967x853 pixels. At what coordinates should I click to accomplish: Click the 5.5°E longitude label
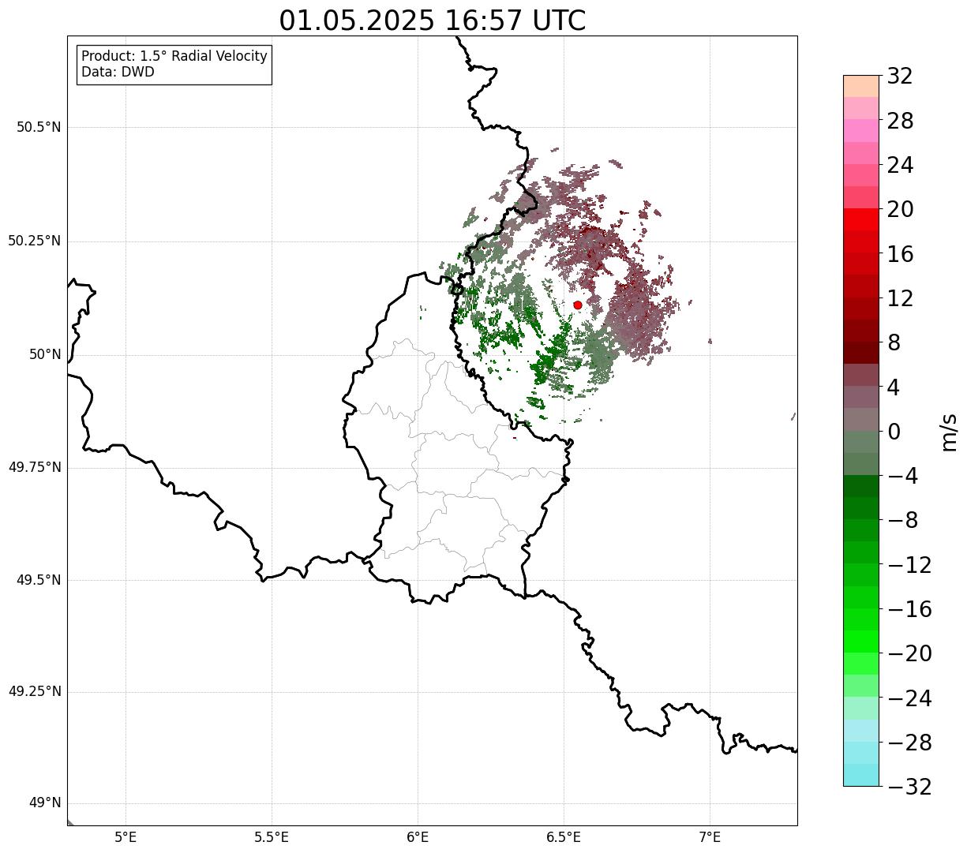272,837
